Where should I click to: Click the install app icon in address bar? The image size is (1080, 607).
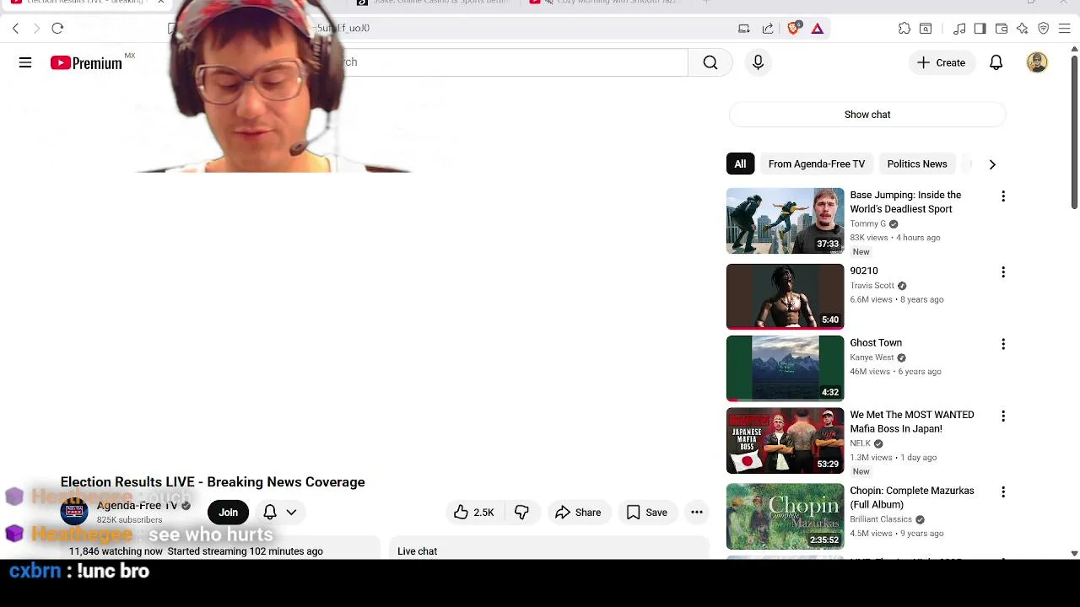tap(743, 29)
